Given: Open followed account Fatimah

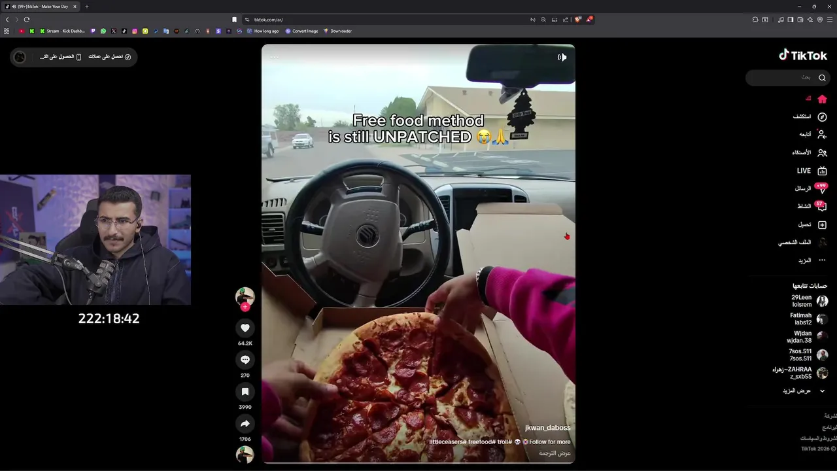Looking at the screenshot, I should [x=809, y=319].
